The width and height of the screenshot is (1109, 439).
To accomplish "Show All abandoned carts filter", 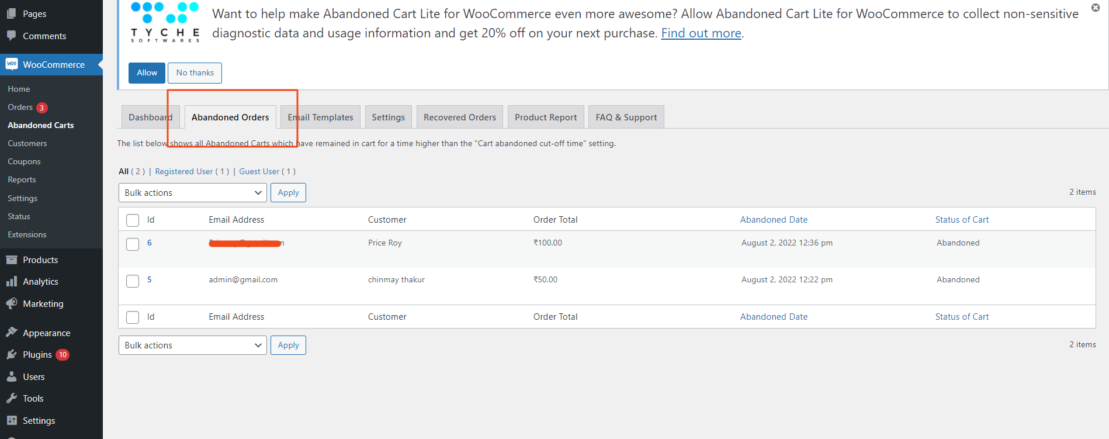I will pos(131,171).
